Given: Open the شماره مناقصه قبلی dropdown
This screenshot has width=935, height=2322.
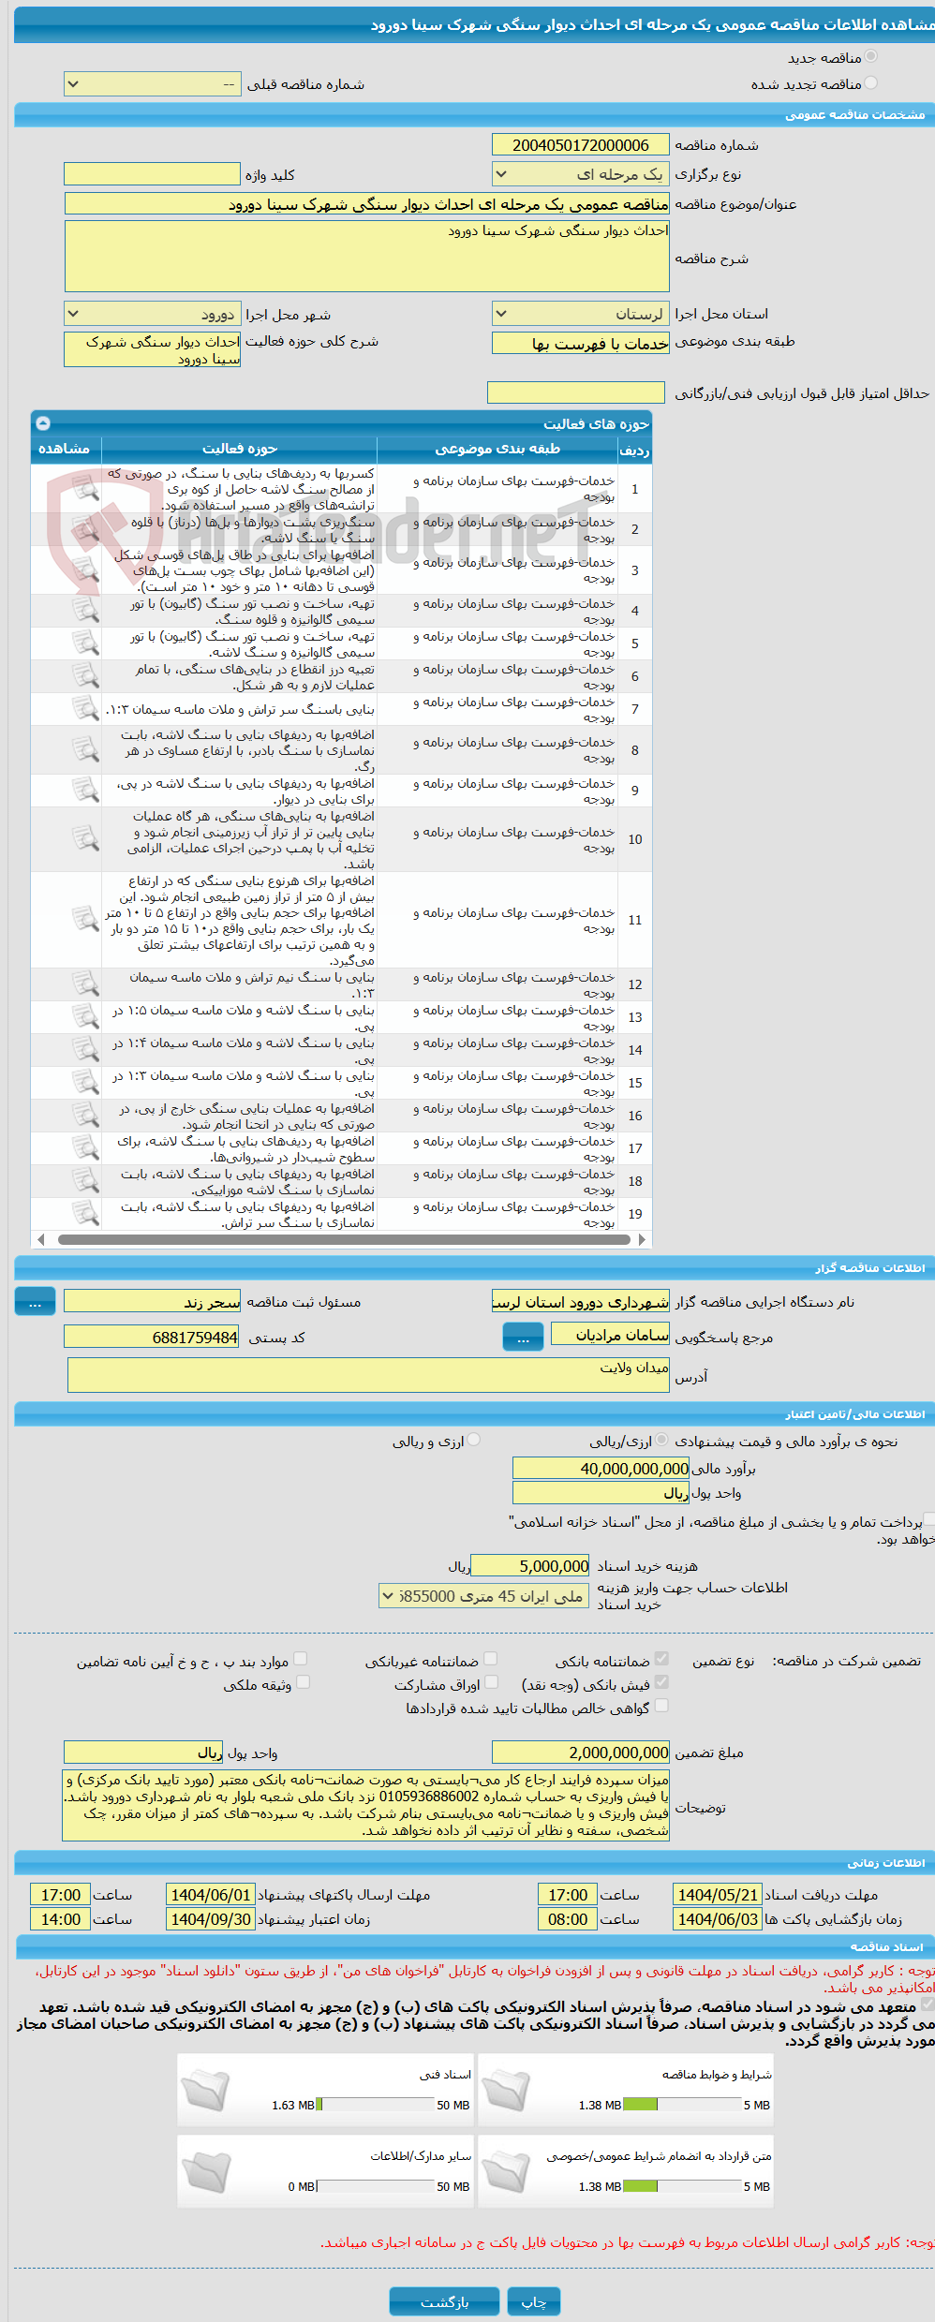Looking at the screenshot, I should (153, 84).
